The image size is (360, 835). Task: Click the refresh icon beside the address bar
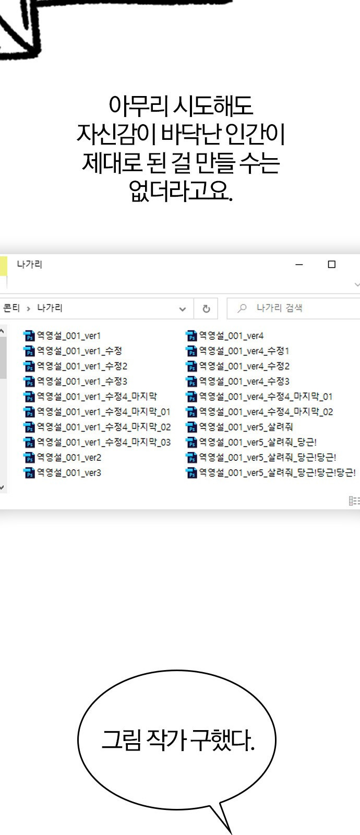point(206,308)
